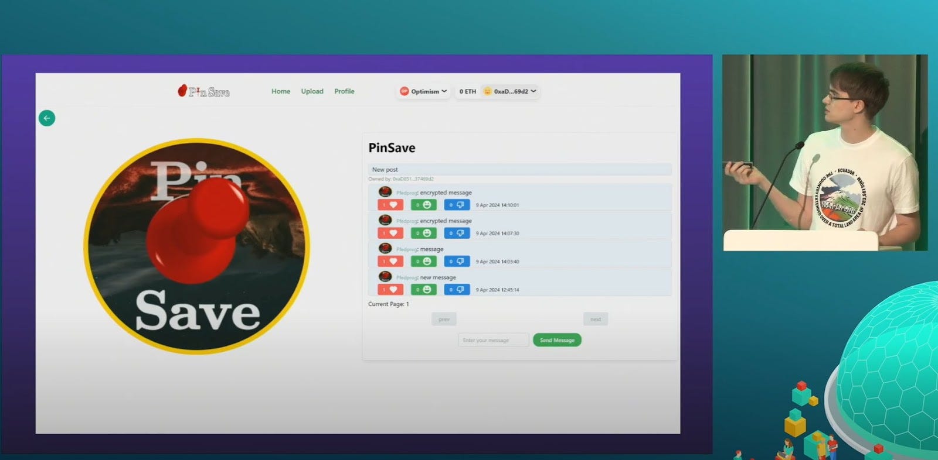Viewport: 938px width, 460px height.
Task: Dislike the message posted at 14:07:30
Action: coord(457,233)
